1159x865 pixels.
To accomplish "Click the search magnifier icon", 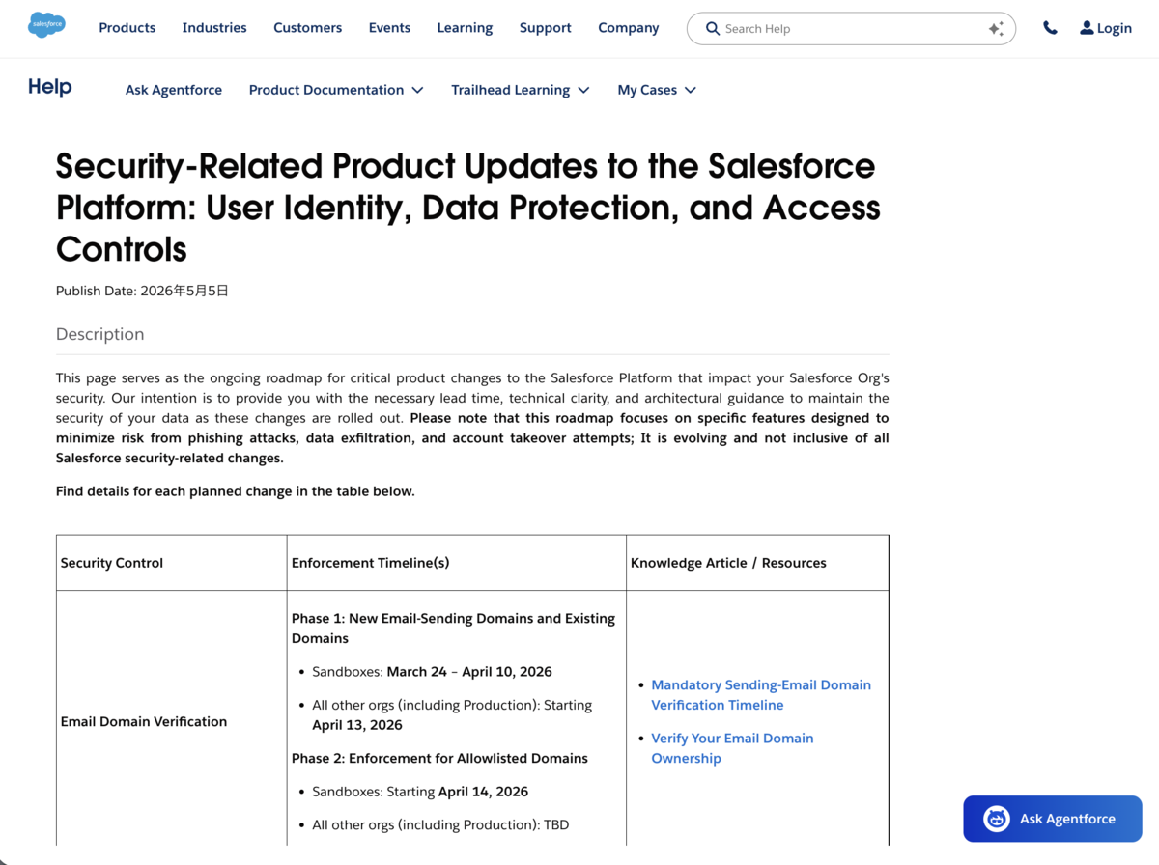I will coord(713,29).
